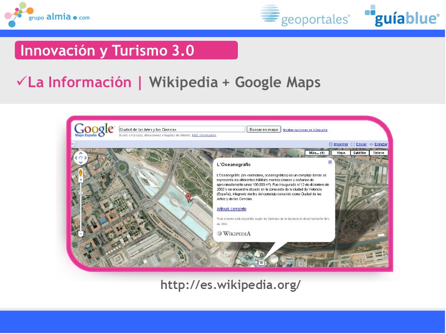The height and width of the screenshot is (334, 446).
Task: Click the guíablue logo
Action: [402, 16]
